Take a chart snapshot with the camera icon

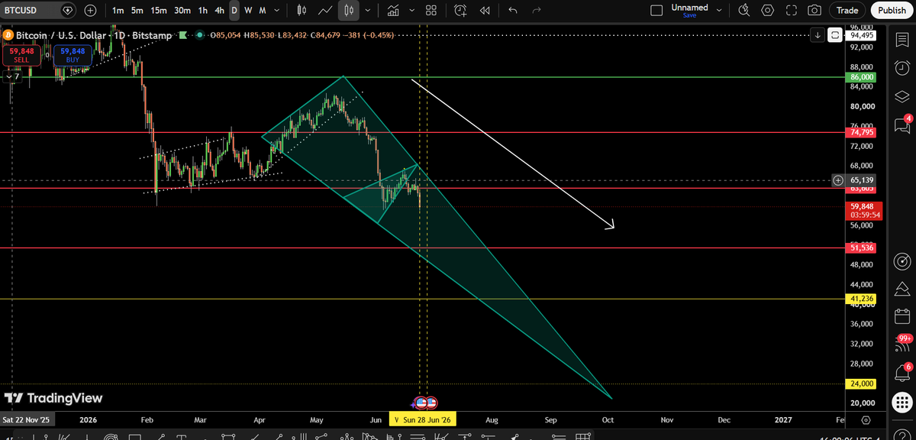click(814, 11)
